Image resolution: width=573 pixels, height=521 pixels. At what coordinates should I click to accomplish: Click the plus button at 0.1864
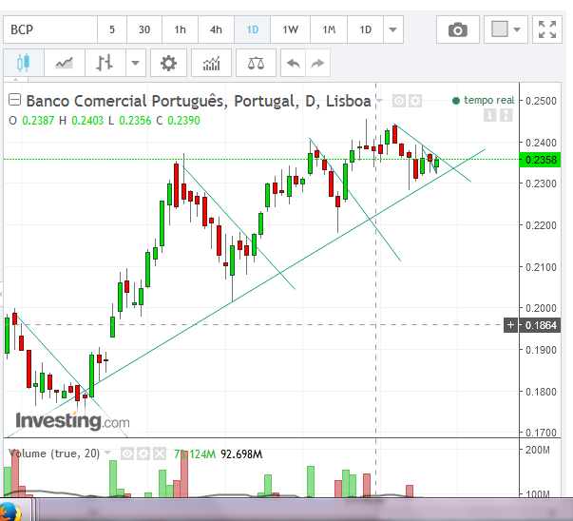click(510, 324)
